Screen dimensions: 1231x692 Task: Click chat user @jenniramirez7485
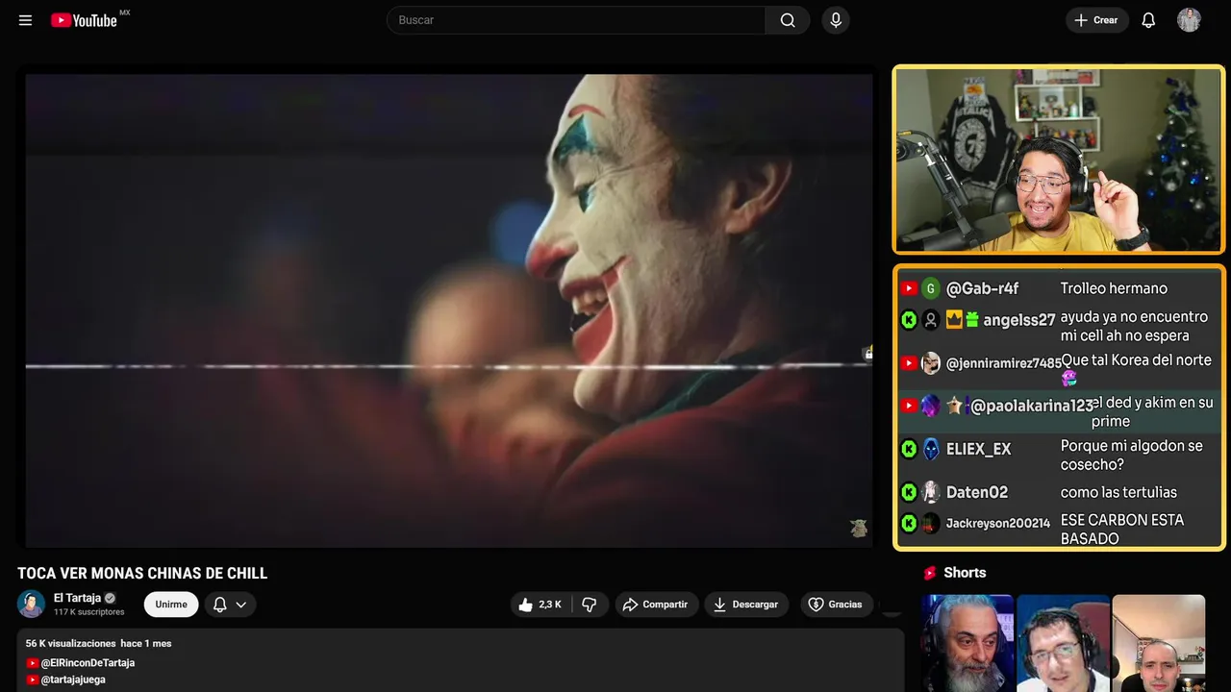(1004, 363)
